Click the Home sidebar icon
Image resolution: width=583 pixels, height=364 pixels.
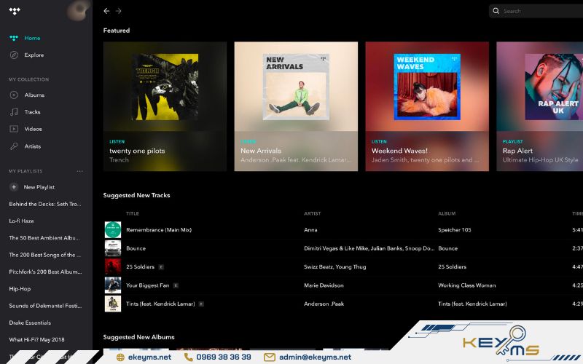(x=14, y=38)
